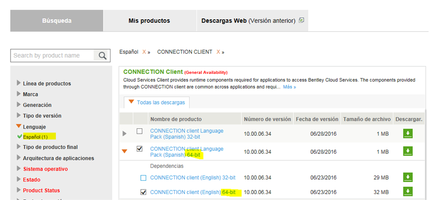Download CONNECTION client (English) 64-bit

[408, 191]
